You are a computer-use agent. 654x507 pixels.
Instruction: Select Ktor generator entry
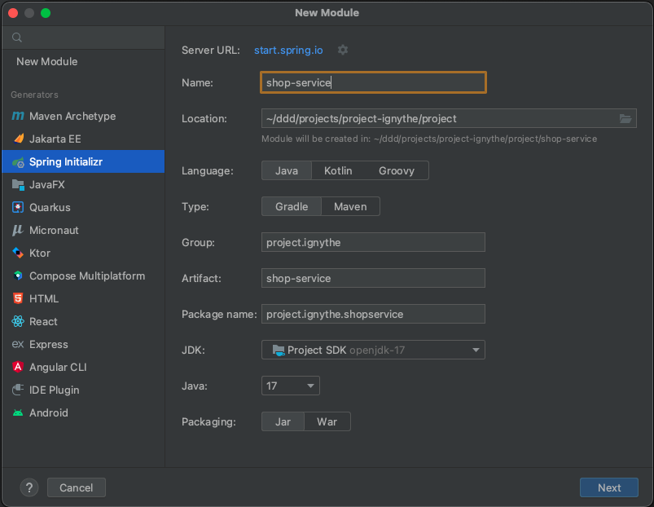[83, 253]
